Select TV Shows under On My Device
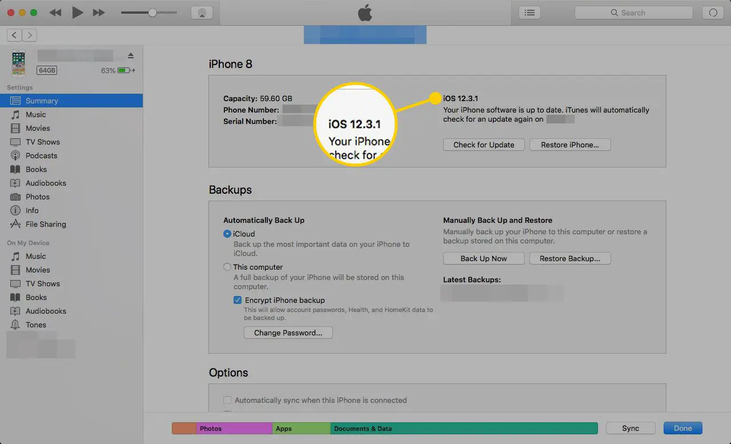The height and width of the screenshot is (444, 731). point(71,283)
